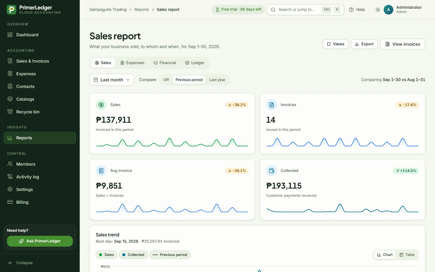Switch to the Expenses report tab
The height and width of the screenshot is (272, 435).
[x=132, y=63]
